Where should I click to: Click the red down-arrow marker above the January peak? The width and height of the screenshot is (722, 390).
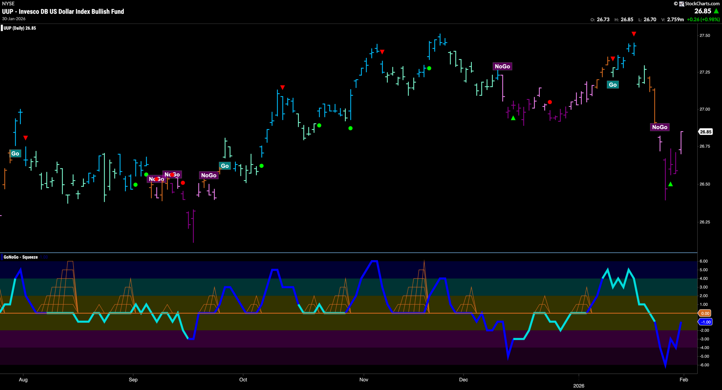point(634,34)
